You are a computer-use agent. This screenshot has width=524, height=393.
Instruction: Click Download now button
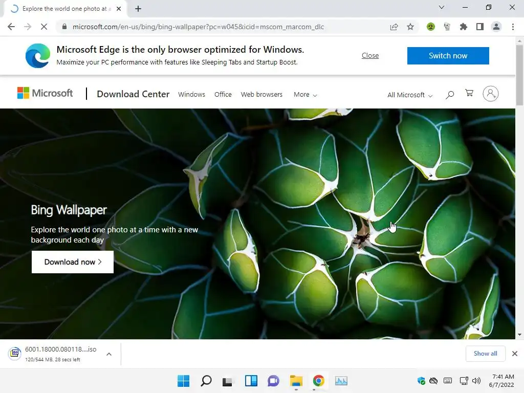73,262
